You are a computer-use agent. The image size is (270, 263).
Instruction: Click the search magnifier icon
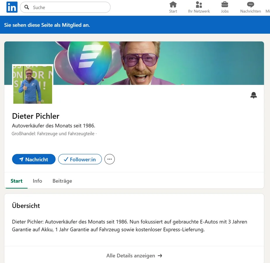[27, 7]
